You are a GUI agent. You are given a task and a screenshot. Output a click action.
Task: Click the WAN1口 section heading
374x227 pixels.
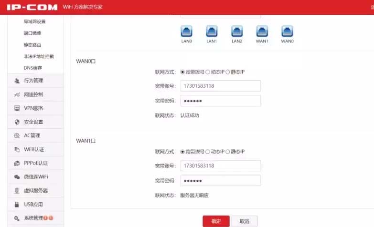tap(86, 141)
